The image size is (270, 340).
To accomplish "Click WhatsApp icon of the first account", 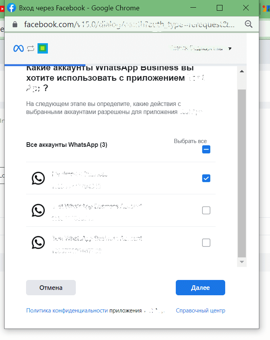I will pos(38,178).
